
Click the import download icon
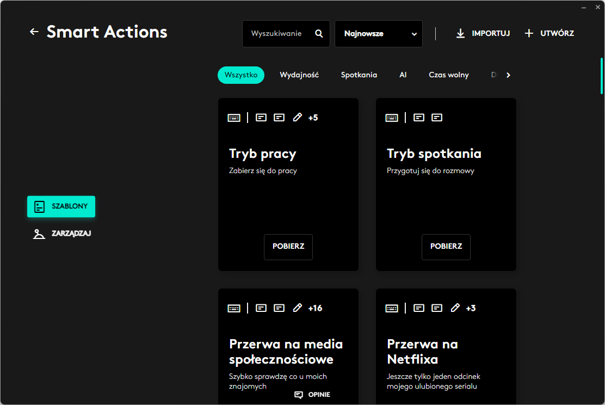point(460,34)
